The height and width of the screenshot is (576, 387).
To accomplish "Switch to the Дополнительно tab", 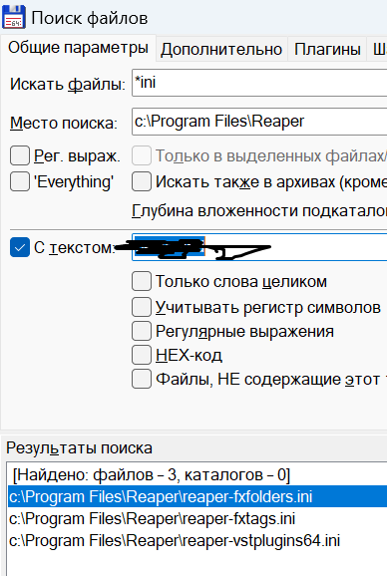I will point(221,49).
